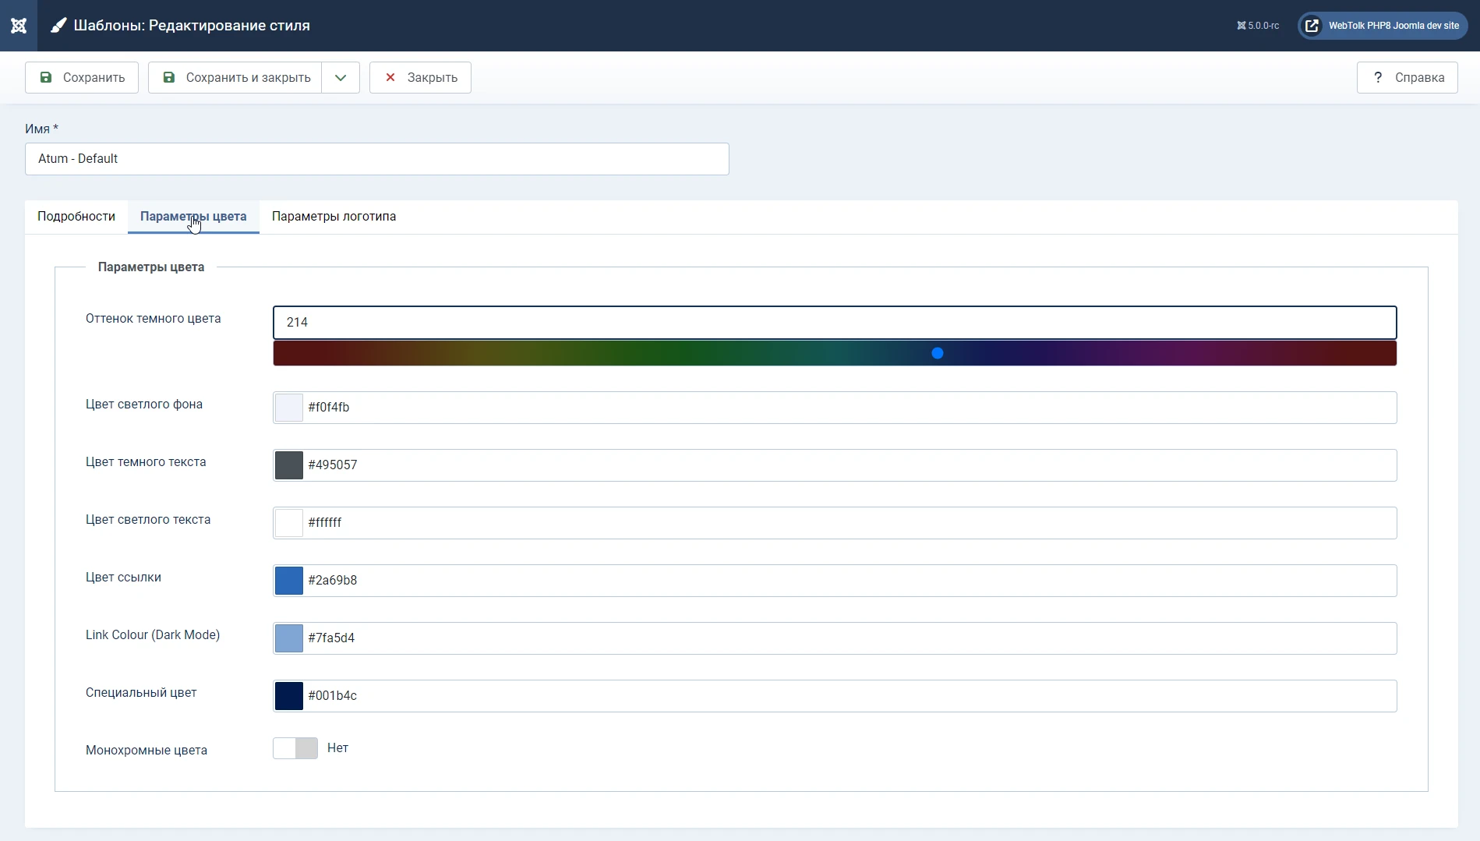
Task: Toggle the Монохромные цвета switch
Action: (295, 748)
